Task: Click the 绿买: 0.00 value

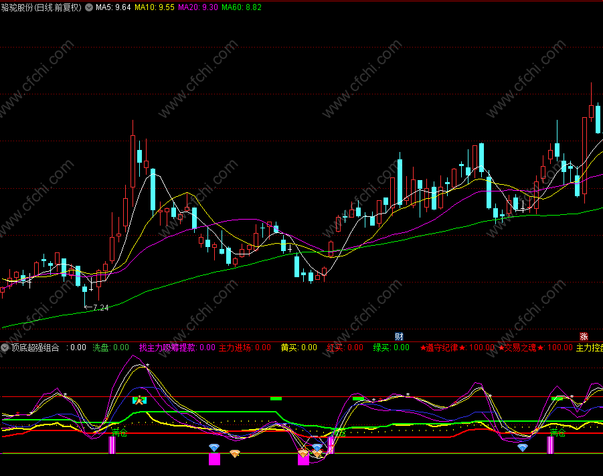Action: [x=391, y=347]
